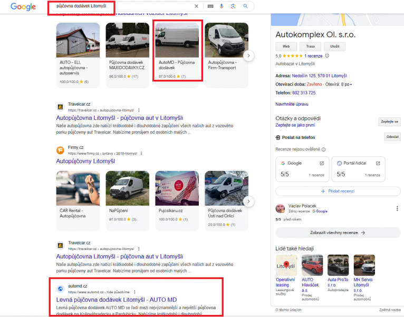Screen dimensions: 404x317
Task: Click Vaclav Polacek avatar
Action: 280,208
